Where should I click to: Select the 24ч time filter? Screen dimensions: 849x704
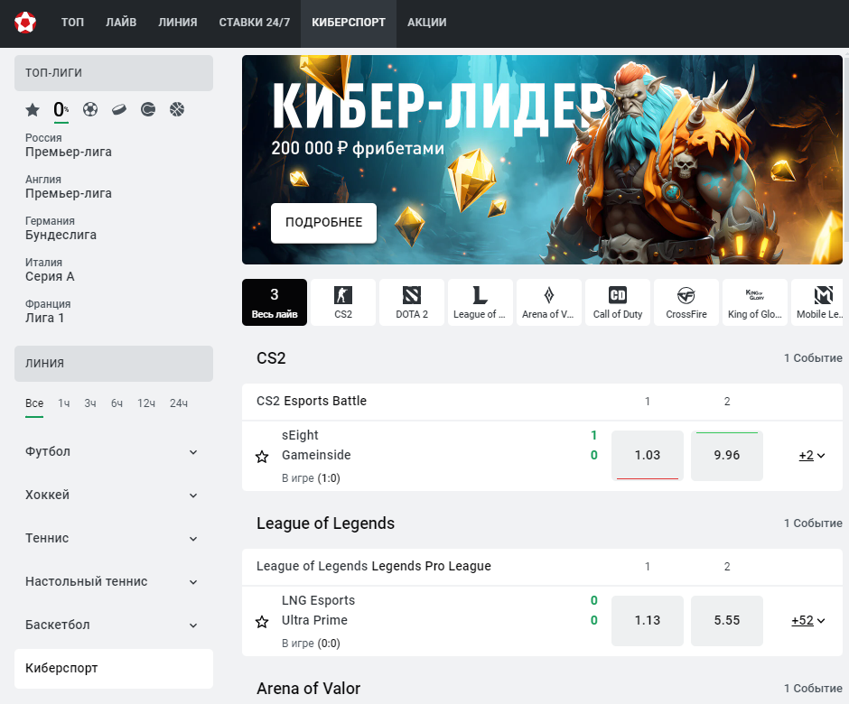point(179,403)
